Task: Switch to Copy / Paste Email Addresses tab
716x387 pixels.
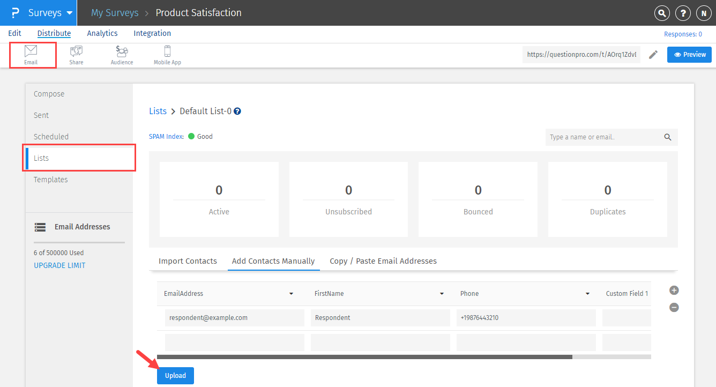Action: [383, 261]
